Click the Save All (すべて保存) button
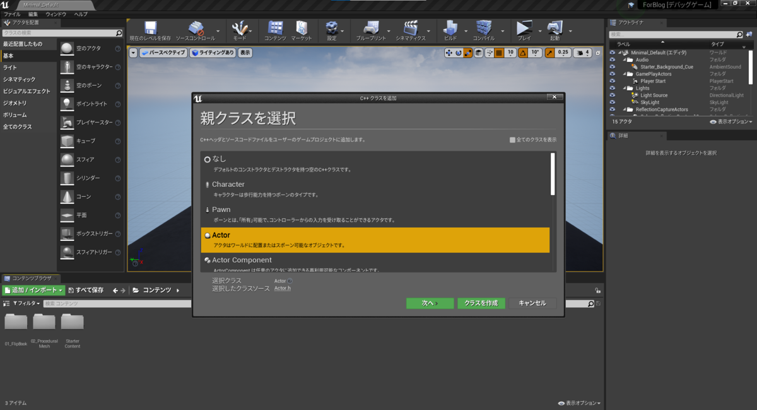Screen dimensions: 757x410 [86, 290]
